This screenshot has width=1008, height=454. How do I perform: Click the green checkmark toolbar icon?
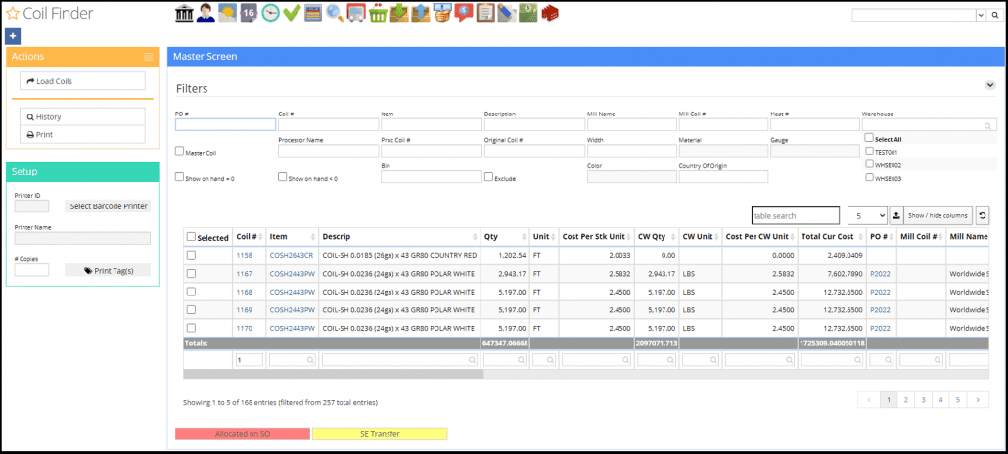pyautogui.click(x=291, y=14)
